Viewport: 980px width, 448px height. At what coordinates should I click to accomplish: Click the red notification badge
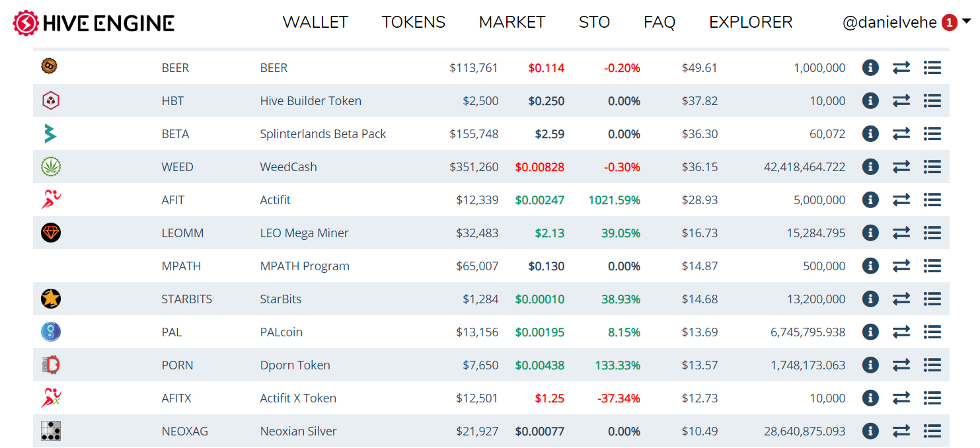point(949,22)
